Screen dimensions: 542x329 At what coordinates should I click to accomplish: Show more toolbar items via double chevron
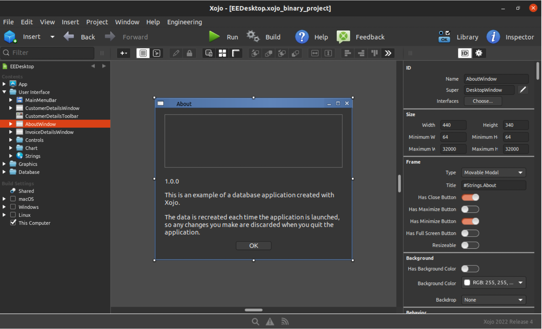click(388, 53)
